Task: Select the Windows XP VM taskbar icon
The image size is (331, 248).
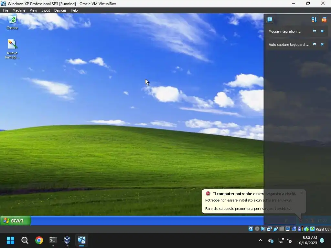Action: pos(82,240)
